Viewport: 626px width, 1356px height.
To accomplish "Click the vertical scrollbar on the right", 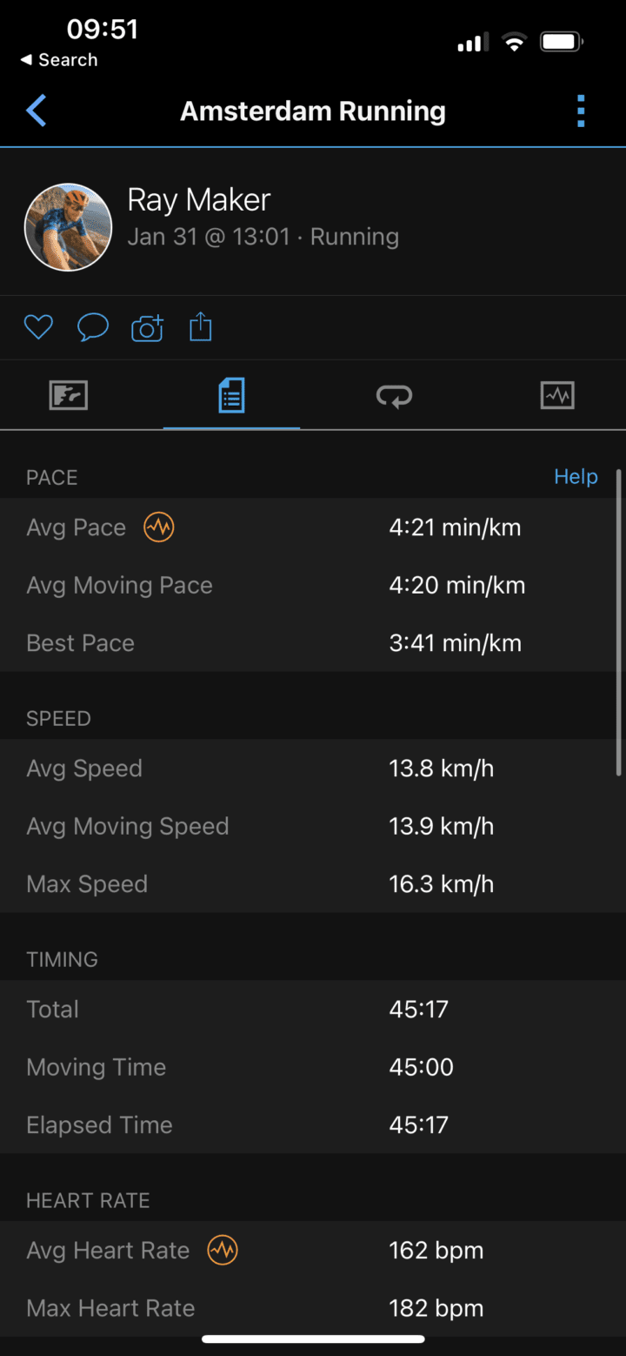I will coord(618,622).
